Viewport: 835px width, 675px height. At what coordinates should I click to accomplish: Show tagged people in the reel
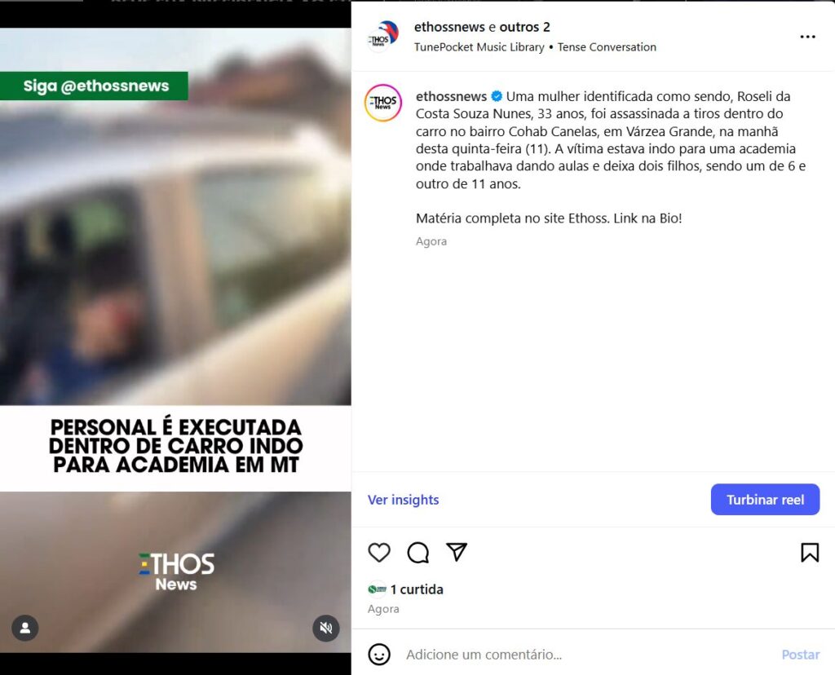click(x=25, y=629)
